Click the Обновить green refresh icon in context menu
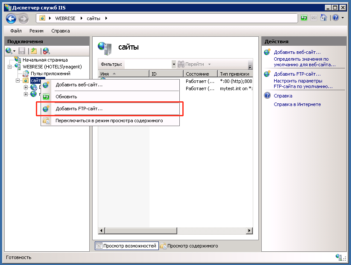Viewport: 351px width, 265px height. (x=46, y=97)
